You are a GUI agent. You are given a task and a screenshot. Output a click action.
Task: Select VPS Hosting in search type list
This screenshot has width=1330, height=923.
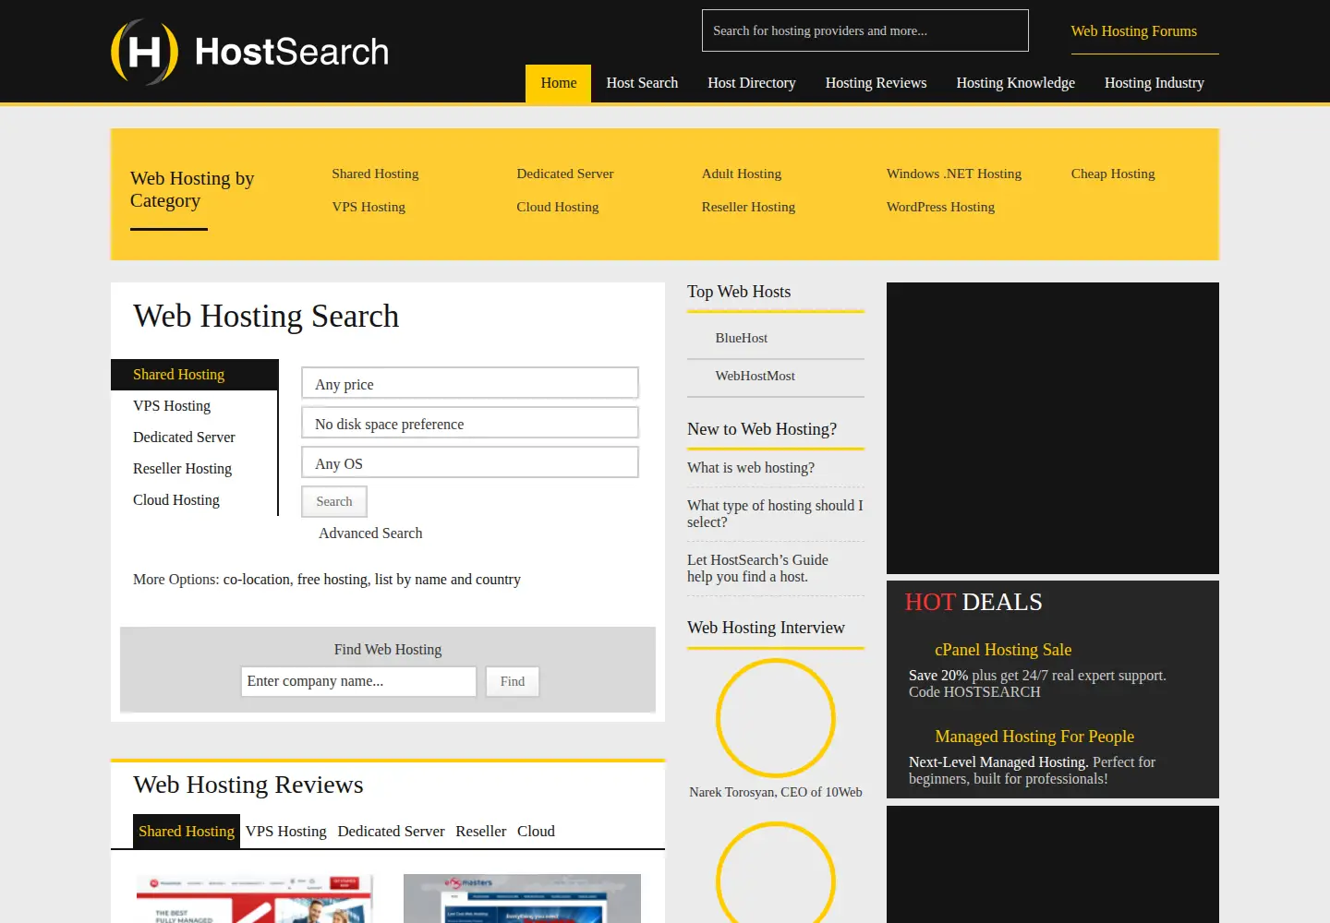172,406
